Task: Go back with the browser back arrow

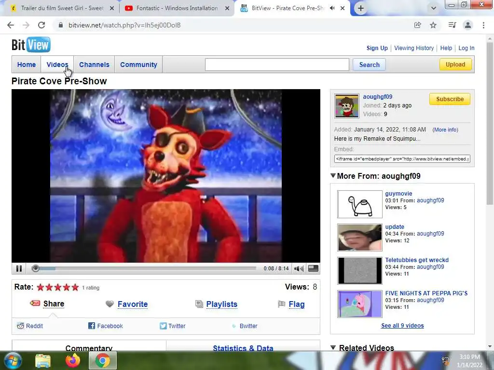Action: (x=11, y=25)
